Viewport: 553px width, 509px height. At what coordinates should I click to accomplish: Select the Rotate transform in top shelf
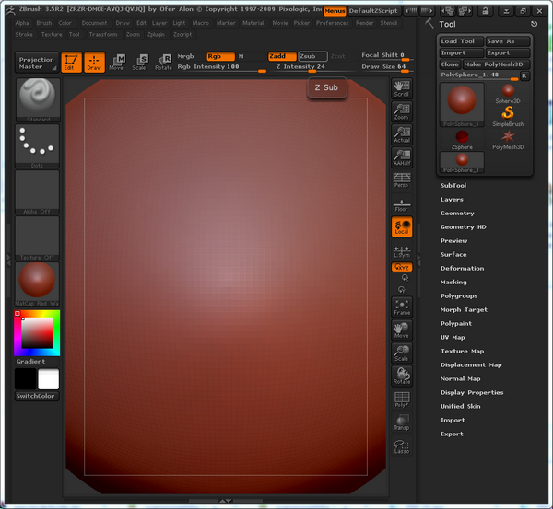pos(163,63)
